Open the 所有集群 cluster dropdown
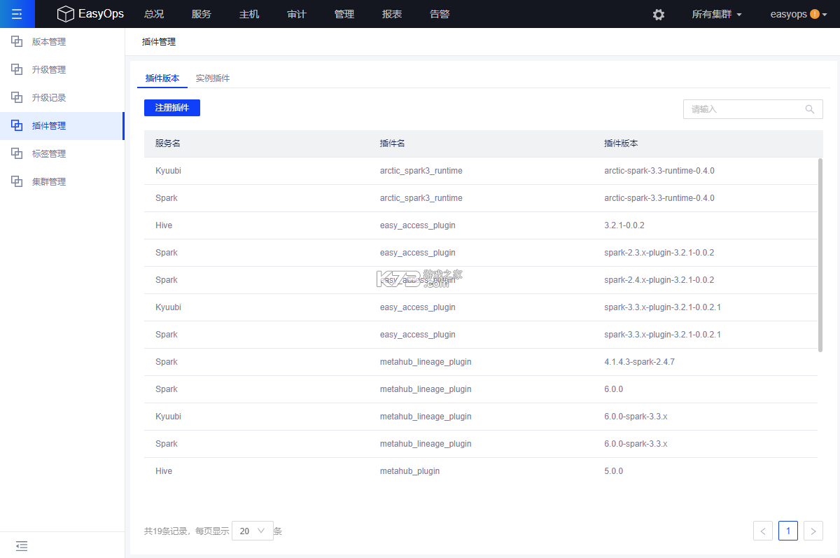 [x=717, y=14]
